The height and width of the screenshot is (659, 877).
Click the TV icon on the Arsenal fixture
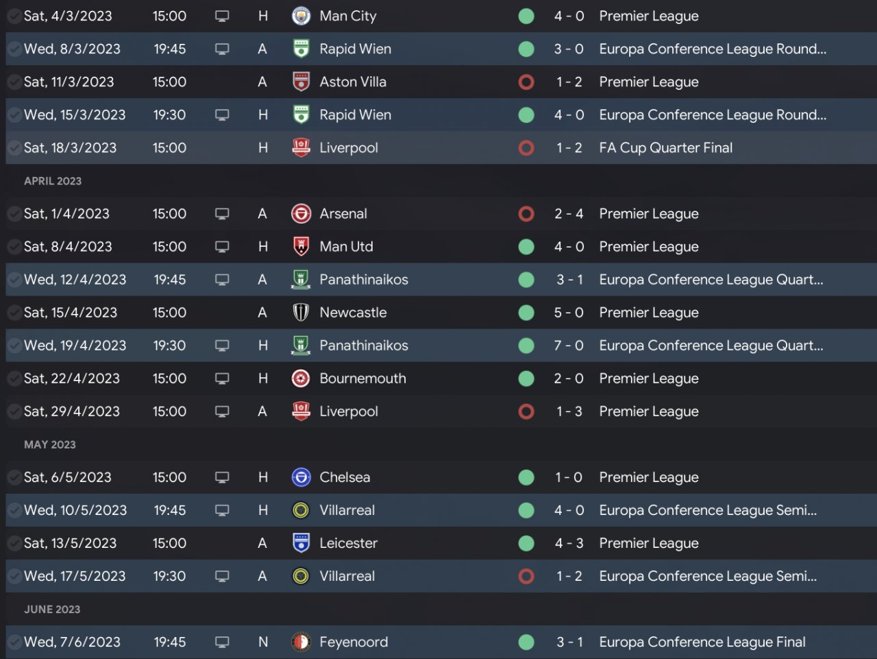pos(222,213)
